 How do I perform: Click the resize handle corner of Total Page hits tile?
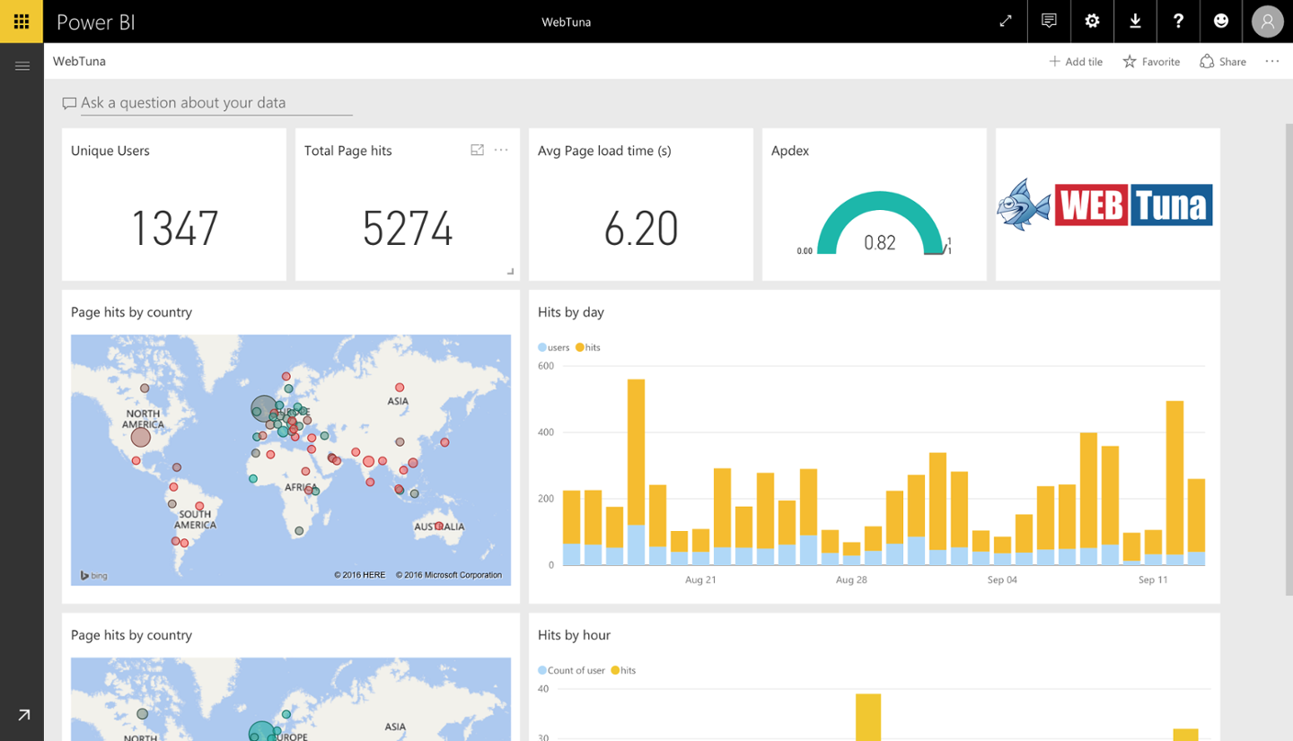click(x=510, y=271)
